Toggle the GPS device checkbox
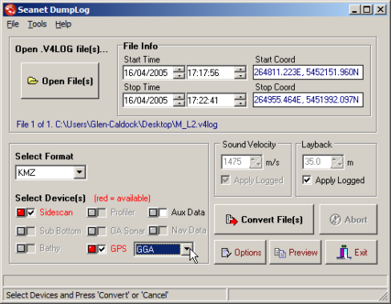The height and width of the screenshot is (304, 391). click(102, 250)
